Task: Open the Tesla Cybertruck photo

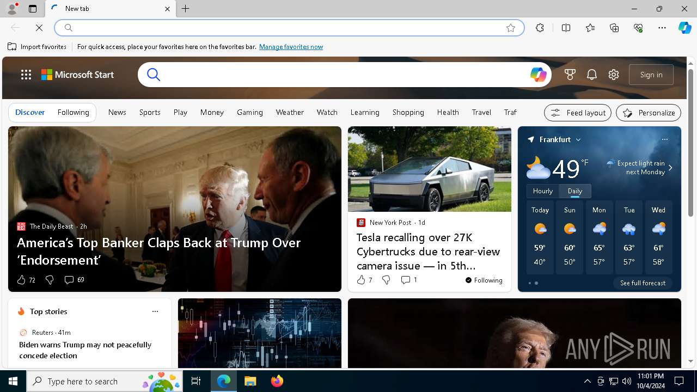Action: [430, 169]
